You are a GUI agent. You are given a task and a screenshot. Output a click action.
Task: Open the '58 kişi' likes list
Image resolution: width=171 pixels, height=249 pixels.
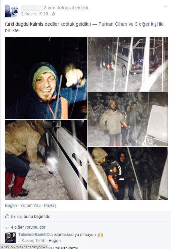click(x=17, y=217)
